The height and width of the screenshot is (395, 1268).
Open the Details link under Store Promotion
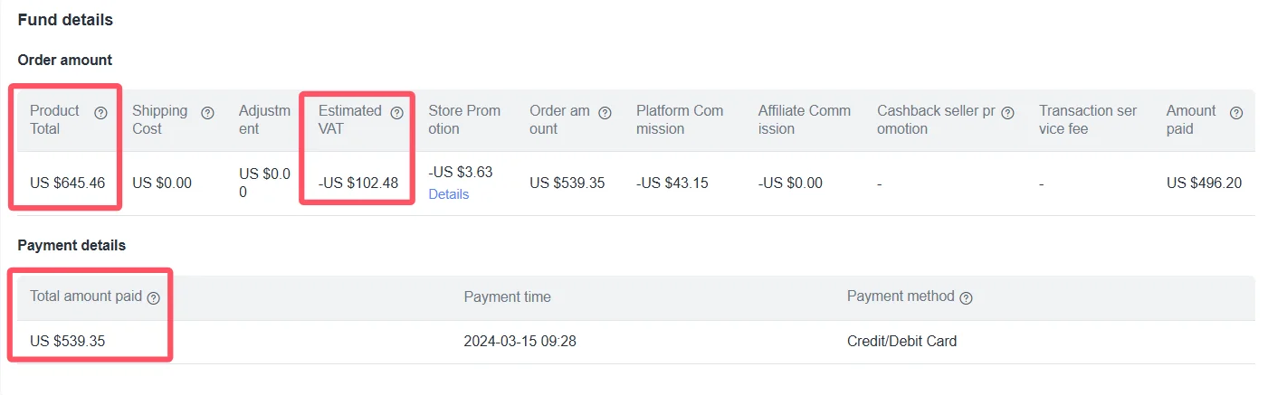(x=448, y=194)
